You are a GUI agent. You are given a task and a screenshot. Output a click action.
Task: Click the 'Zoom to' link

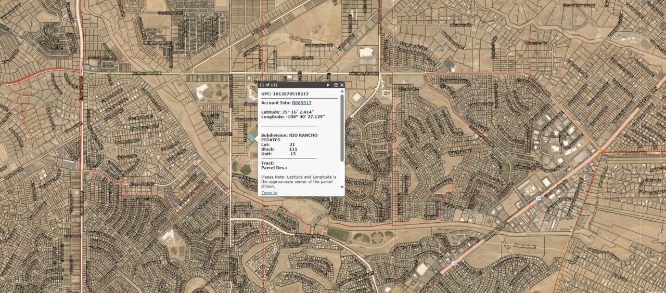tap(269, 193)
